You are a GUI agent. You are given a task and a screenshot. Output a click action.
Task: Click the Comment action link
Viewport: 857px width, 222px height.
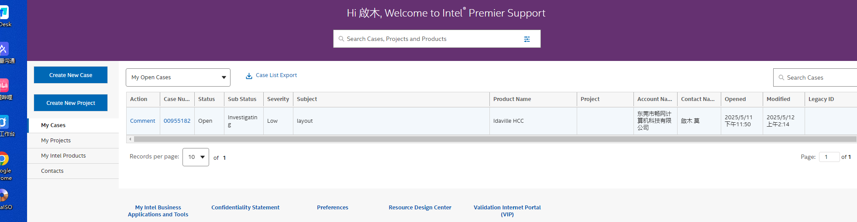click(142, 121)
